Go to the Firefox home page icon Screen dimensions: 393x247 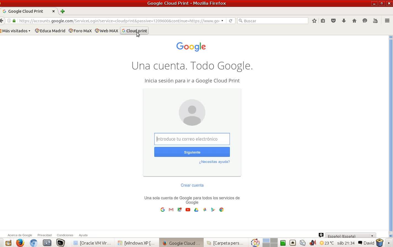tap(354, 21)
